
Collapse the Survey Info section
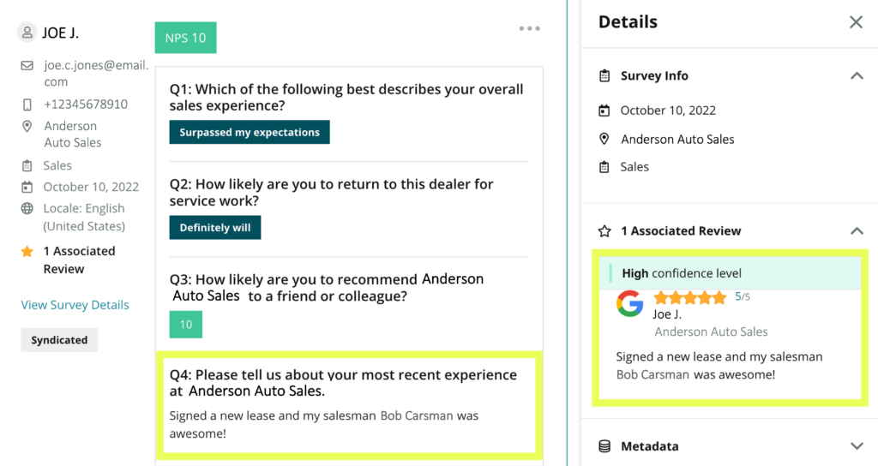click(856, 76)
